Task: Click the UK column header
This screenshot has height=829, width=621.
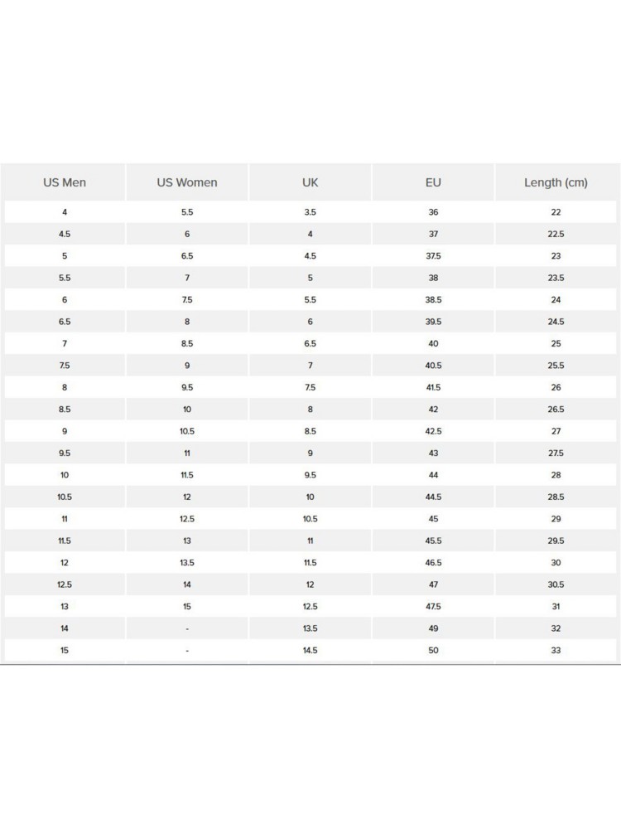Action: tap(310, 182)
